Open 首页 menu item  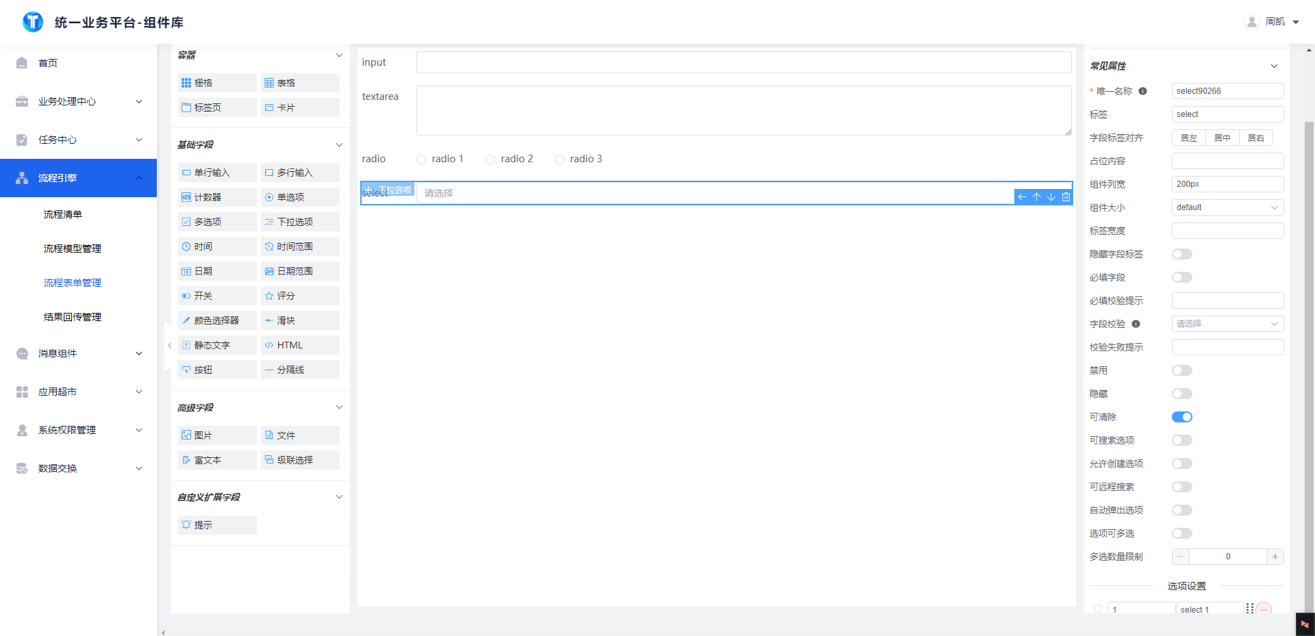(79, 63)
